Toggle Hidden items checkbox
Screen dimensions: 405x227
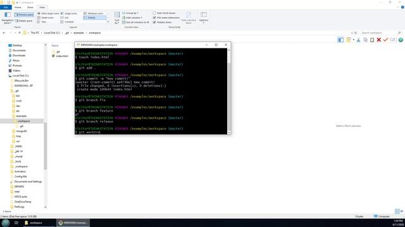click(154, 22)
